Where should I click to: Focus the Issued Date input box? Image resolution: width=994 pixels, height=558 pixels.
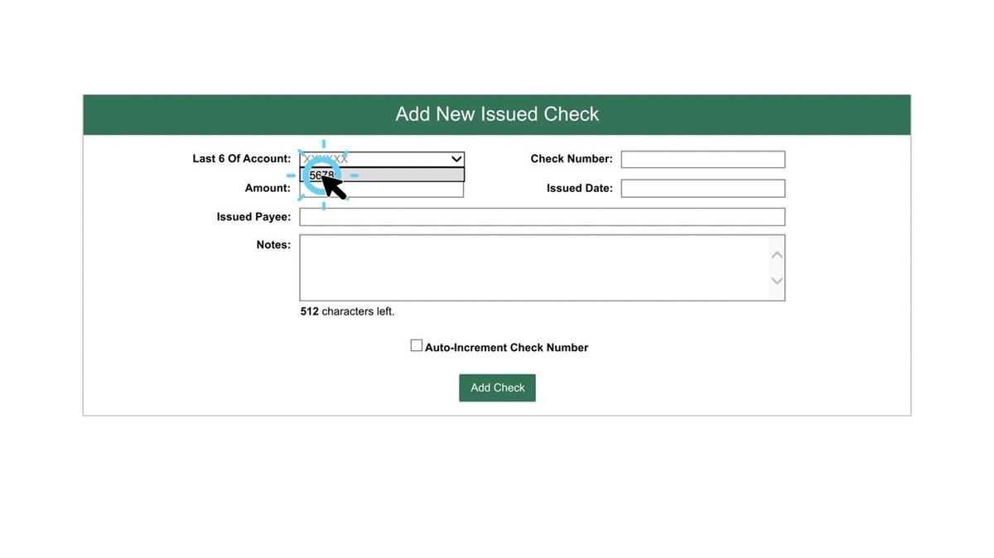pos(702,188)
